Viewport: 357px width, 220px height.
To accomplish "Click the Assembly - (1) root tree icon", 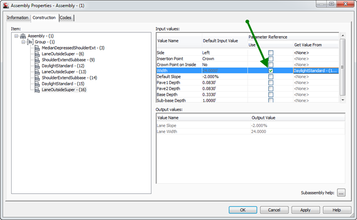I will 23,36.
